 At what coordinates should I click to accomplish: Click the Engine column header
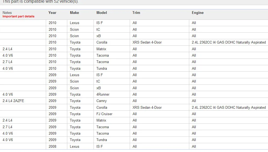click(x=198, y=13)
